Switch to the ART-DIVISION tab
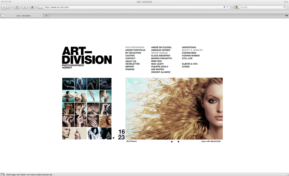Image resolution: width=289 pixels, height=176 pixels. tap(23, 16)
